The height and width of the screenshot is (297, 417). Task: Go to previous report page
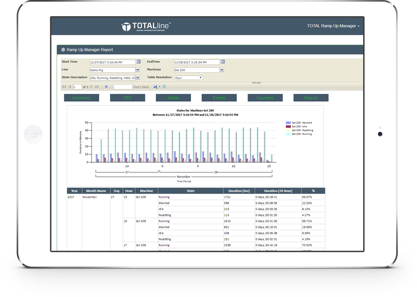(x=70, y=87)
